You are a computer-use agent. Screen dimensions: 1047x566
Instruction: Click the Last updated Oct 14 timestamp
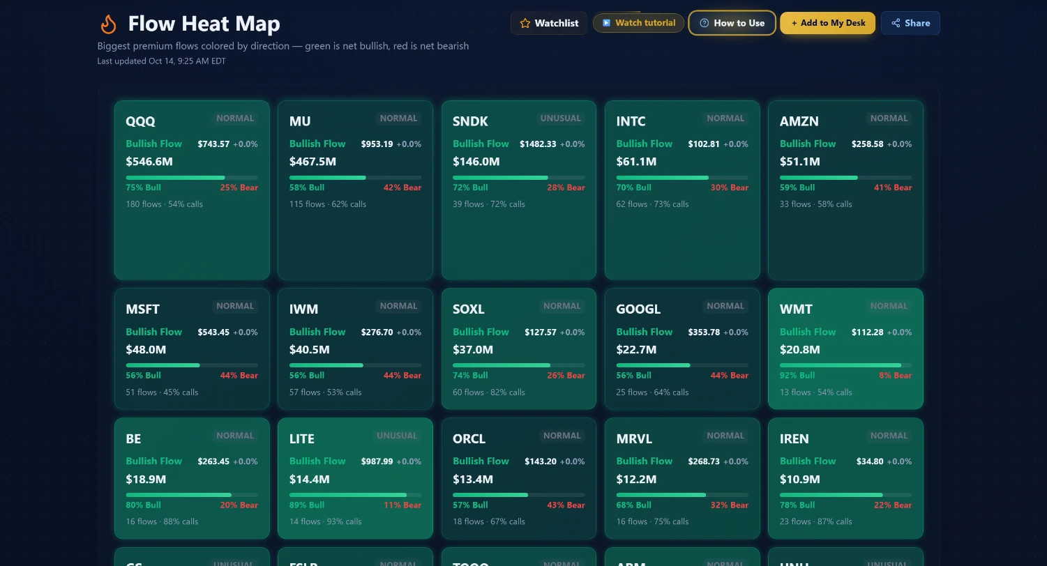[162, 61]
